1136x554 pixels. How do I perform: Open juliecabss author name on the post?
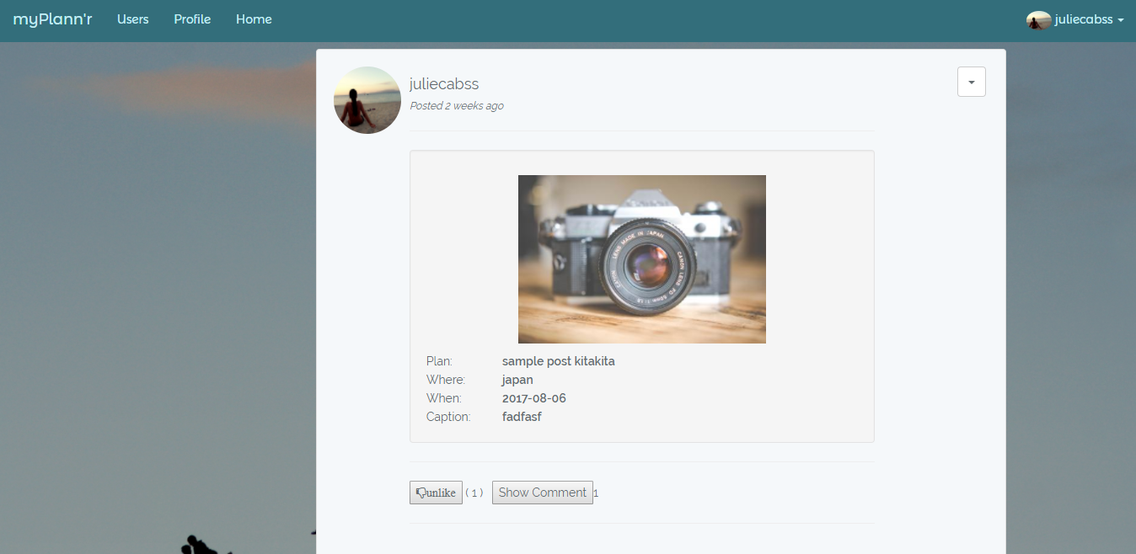pyautogui.click(x=444, y=84)
